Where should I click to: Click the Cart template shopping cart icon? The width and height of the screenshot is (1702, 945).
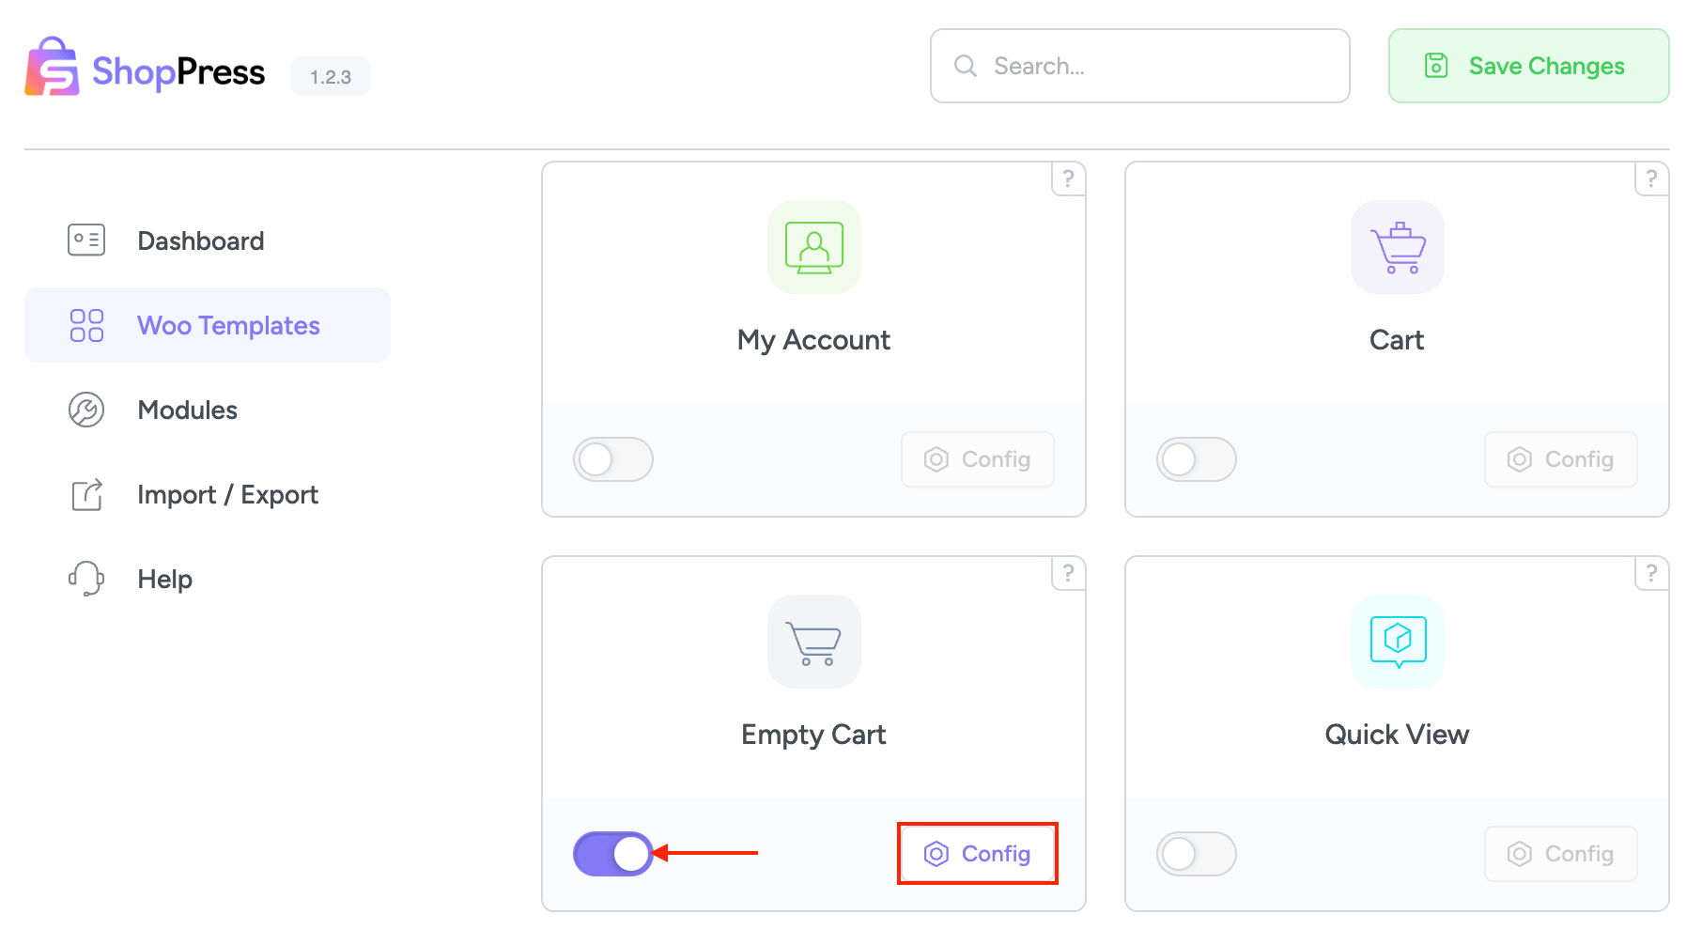[1397, 247]
